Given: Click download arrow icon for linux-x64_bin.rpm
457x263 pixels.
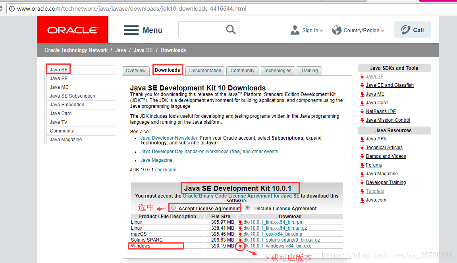Looking at the screenshot, I should click(x=241, y=222).
